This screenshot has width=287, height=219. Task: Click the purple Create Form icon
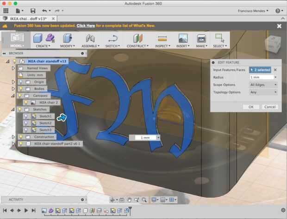[50, 38]
